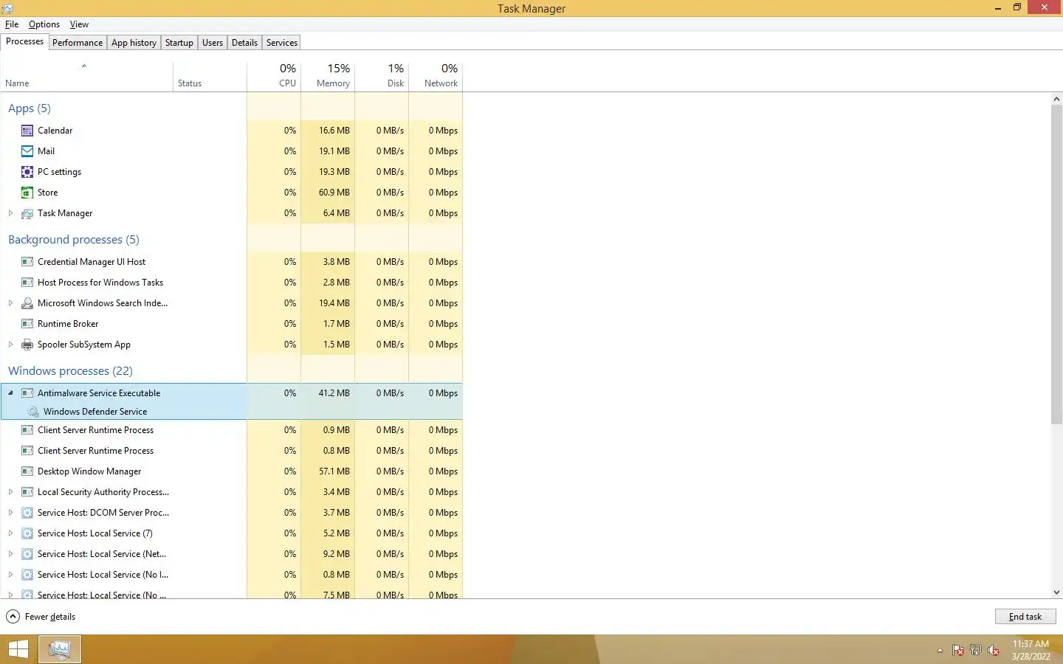Click Desktop Window Manager memory 57.1 MB
This screenshot has height=664, width=1063.
tap(334, 471)
